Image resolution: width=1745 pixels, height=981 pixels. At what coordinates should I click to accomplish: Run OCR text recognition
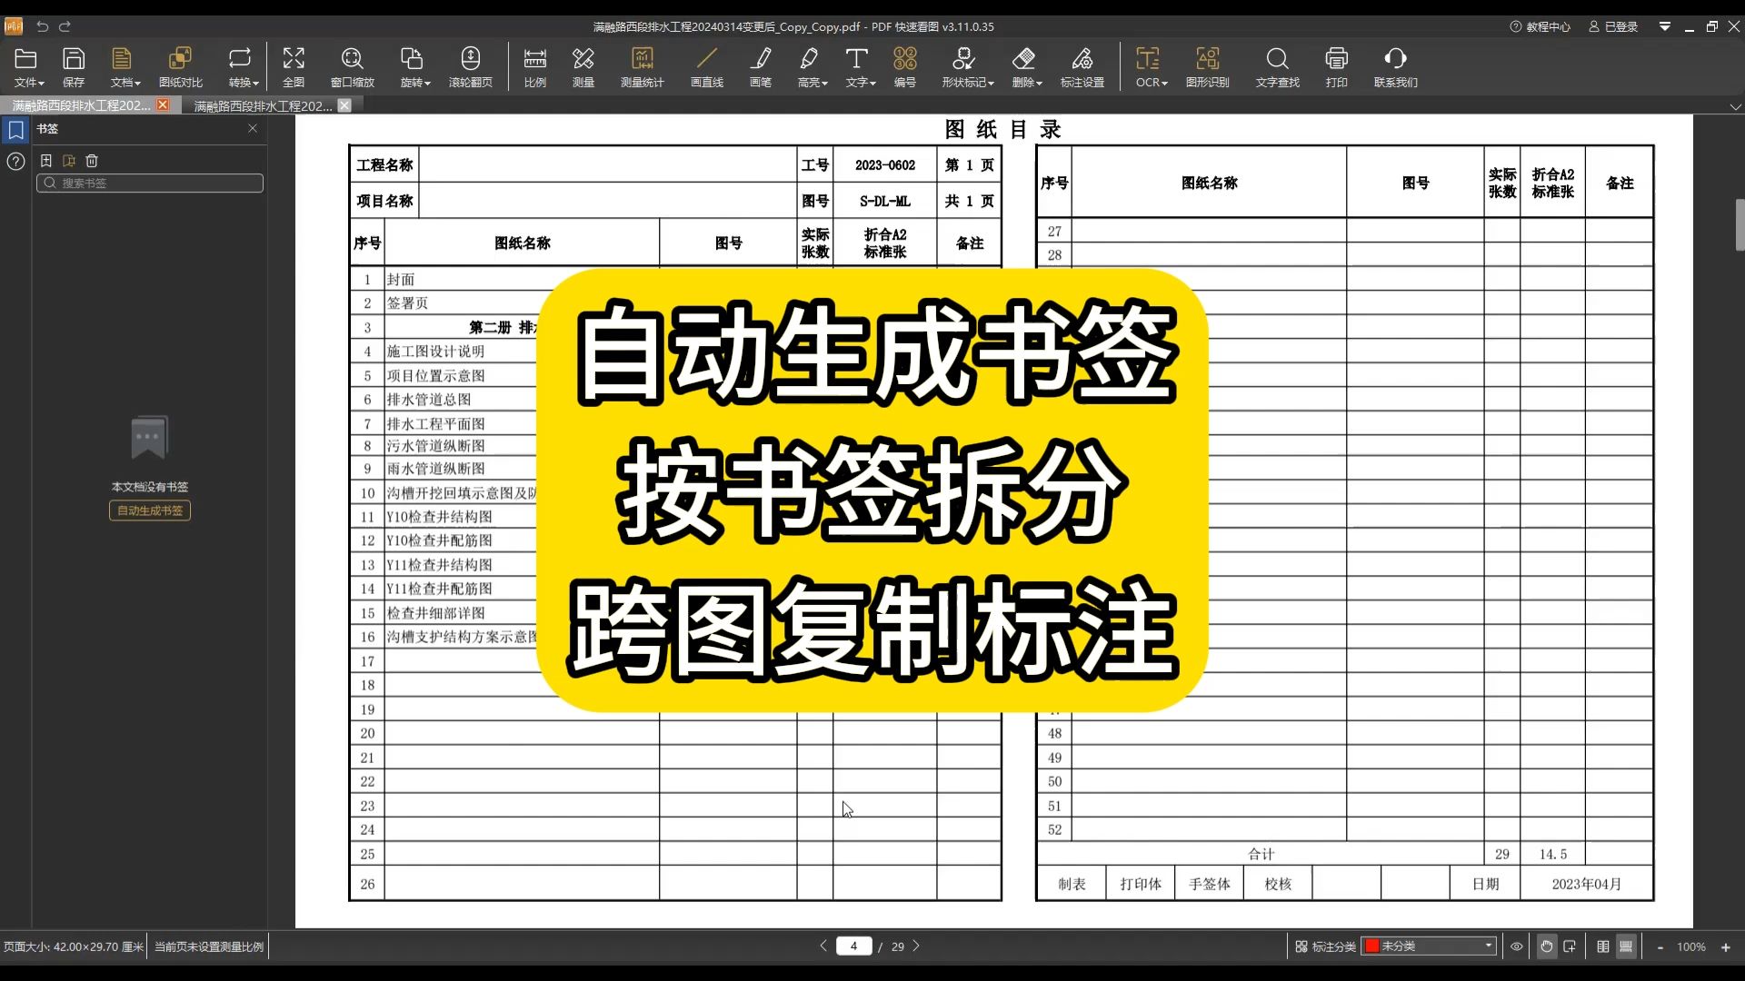point(1148,65)
